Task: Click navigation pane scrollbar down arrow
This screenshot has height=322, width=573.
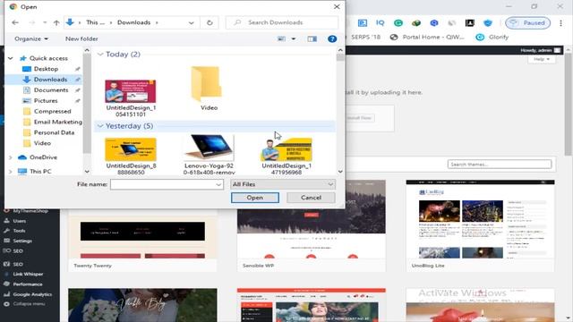Action: click(x=87, y=171)
